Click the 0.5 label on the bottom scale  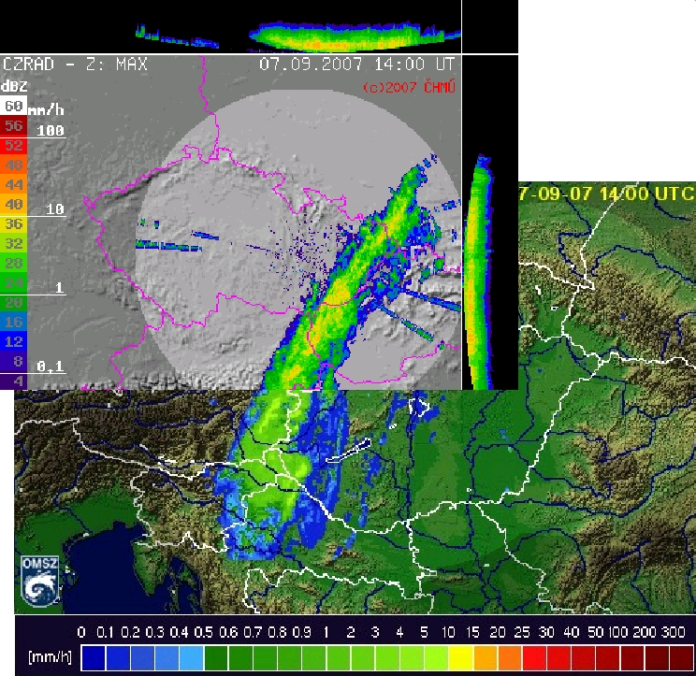click(204, 632)
